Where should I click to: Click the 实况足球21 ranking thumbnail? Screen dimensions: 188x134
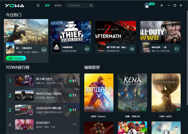coord(24,125)
